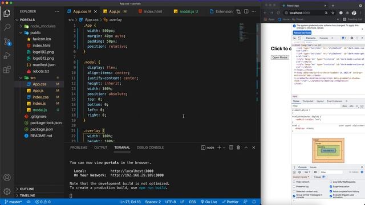This screenshot has height=205, width=365.
Task: Split the terminal panel
Action: point(231,147)
